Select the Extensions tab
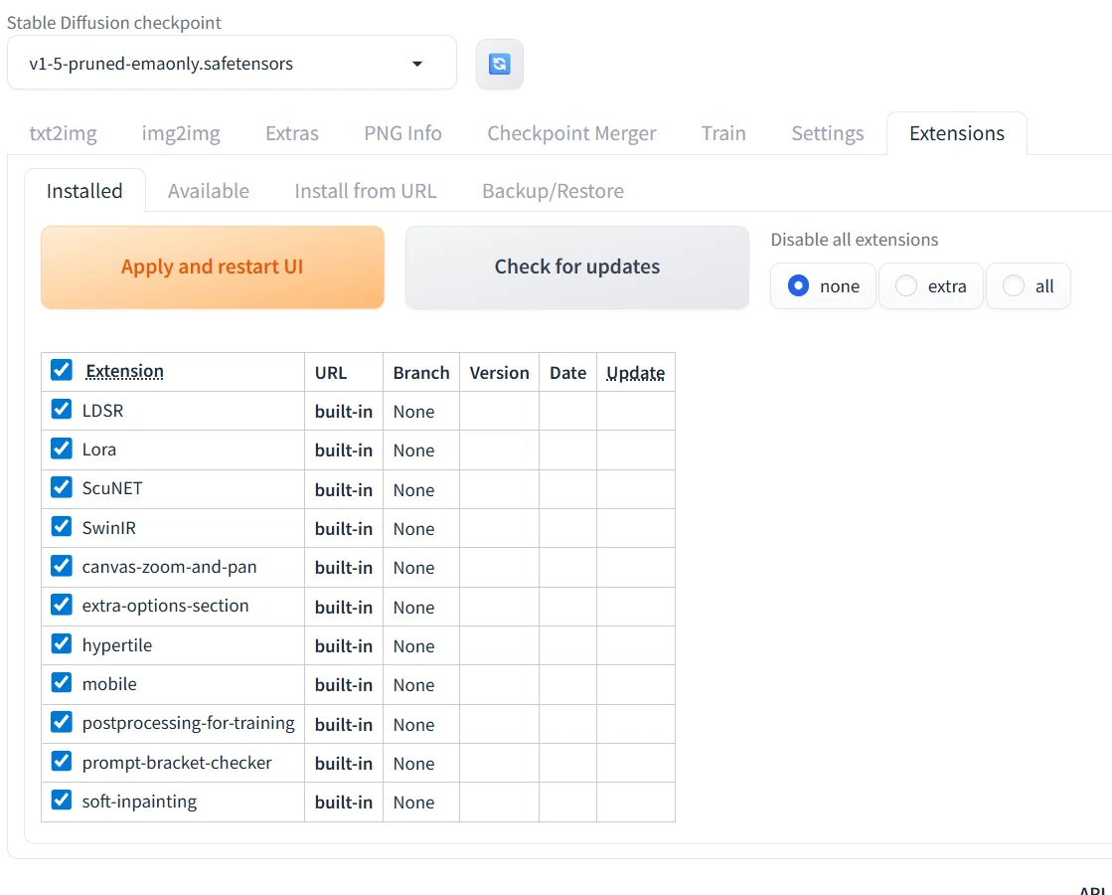The image size is (1112, 895). click(x=957, y=133)
